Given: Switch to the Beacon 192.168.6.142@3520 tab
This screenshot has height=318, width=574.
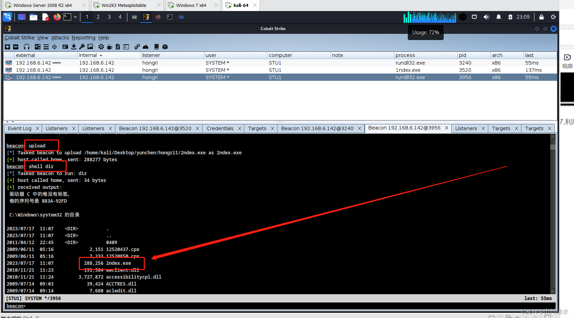Looking at the screenshot, I should (x=155, y=128).
